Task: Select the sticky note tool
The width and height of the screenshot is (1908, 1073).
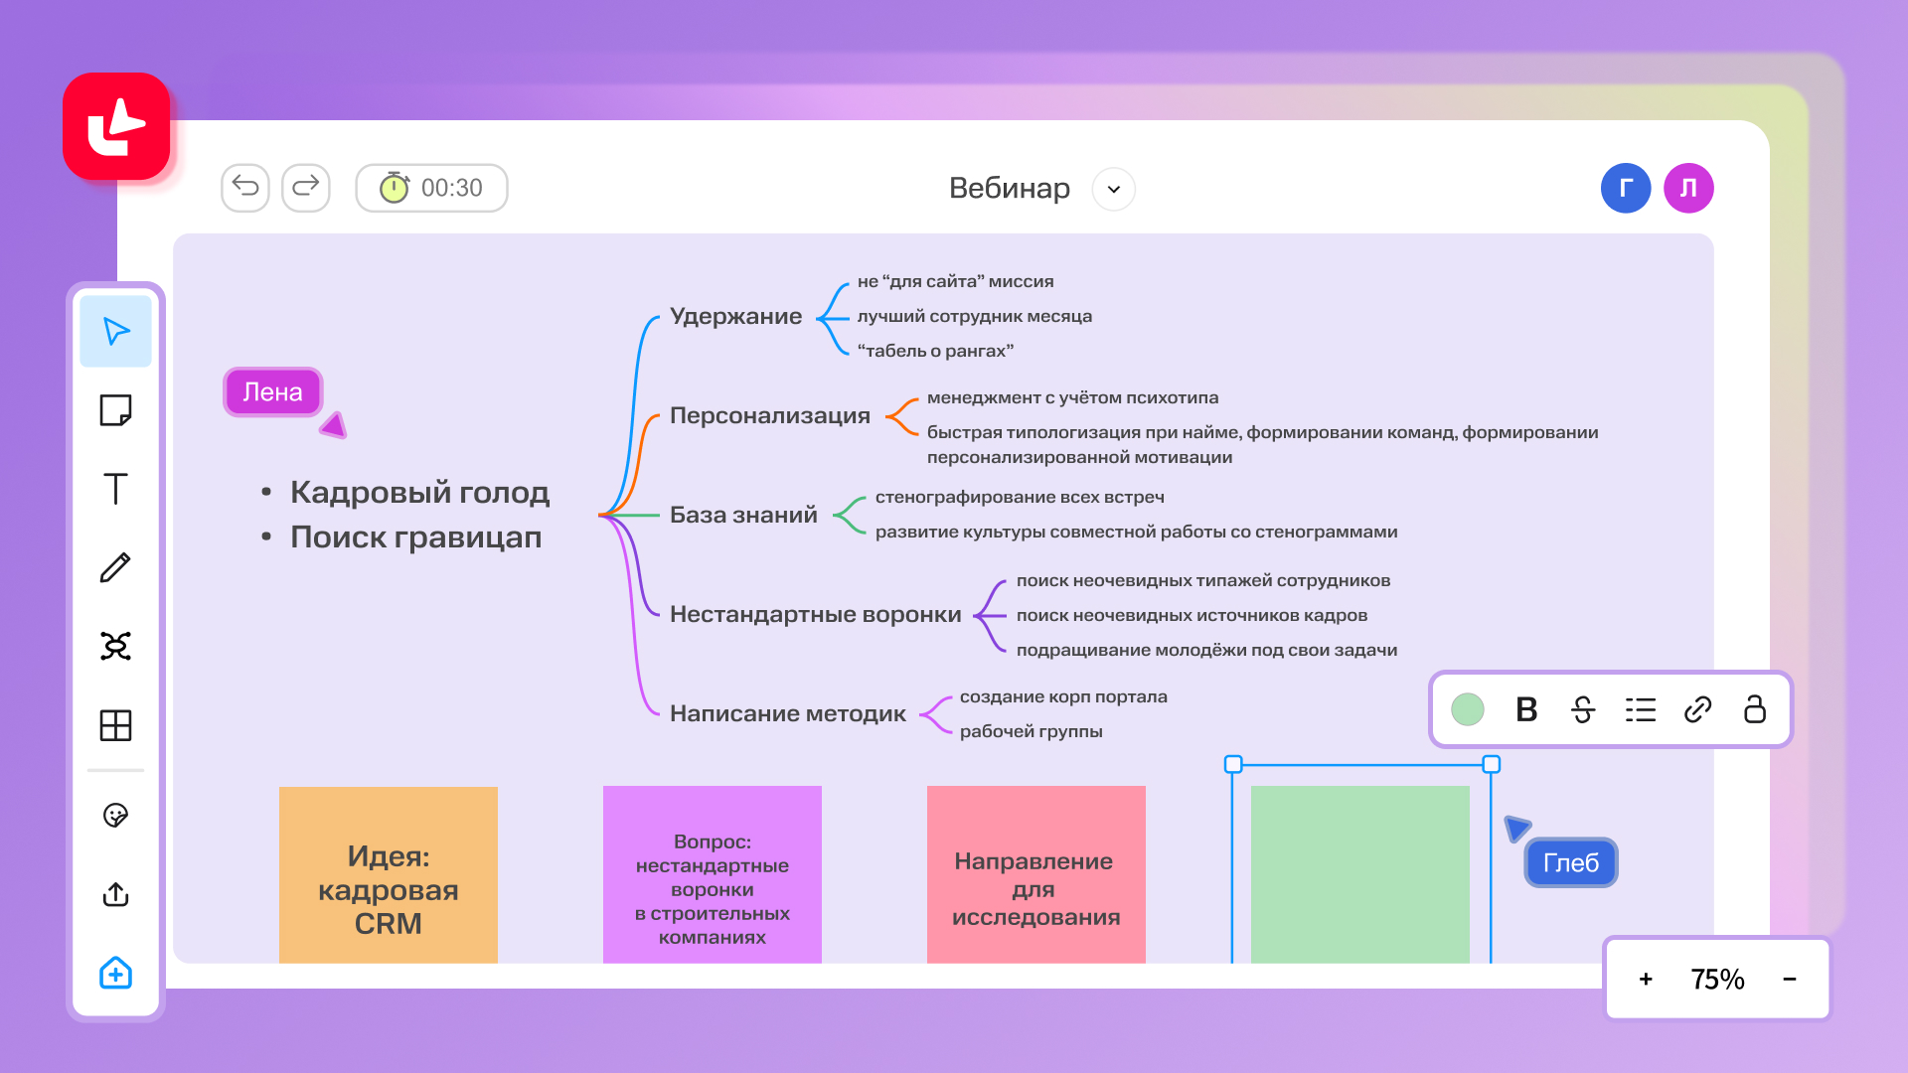Action: (115, 410)
